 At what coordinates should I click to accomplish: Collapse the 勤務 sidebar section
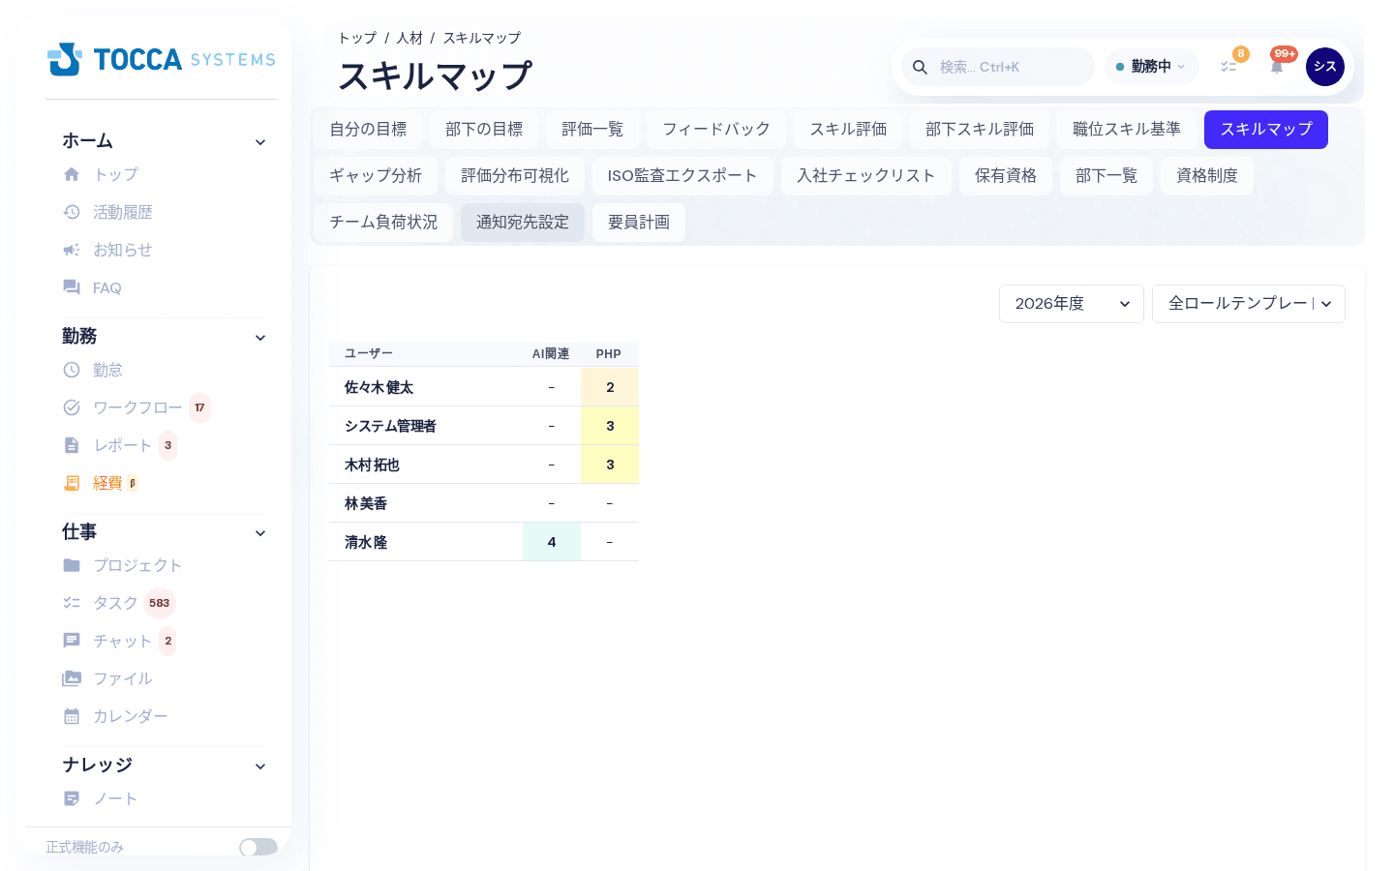tap(260, 338)
